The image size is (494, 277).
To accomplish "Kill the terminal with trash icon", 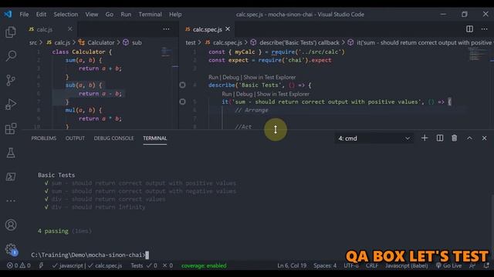I will 455,138.
